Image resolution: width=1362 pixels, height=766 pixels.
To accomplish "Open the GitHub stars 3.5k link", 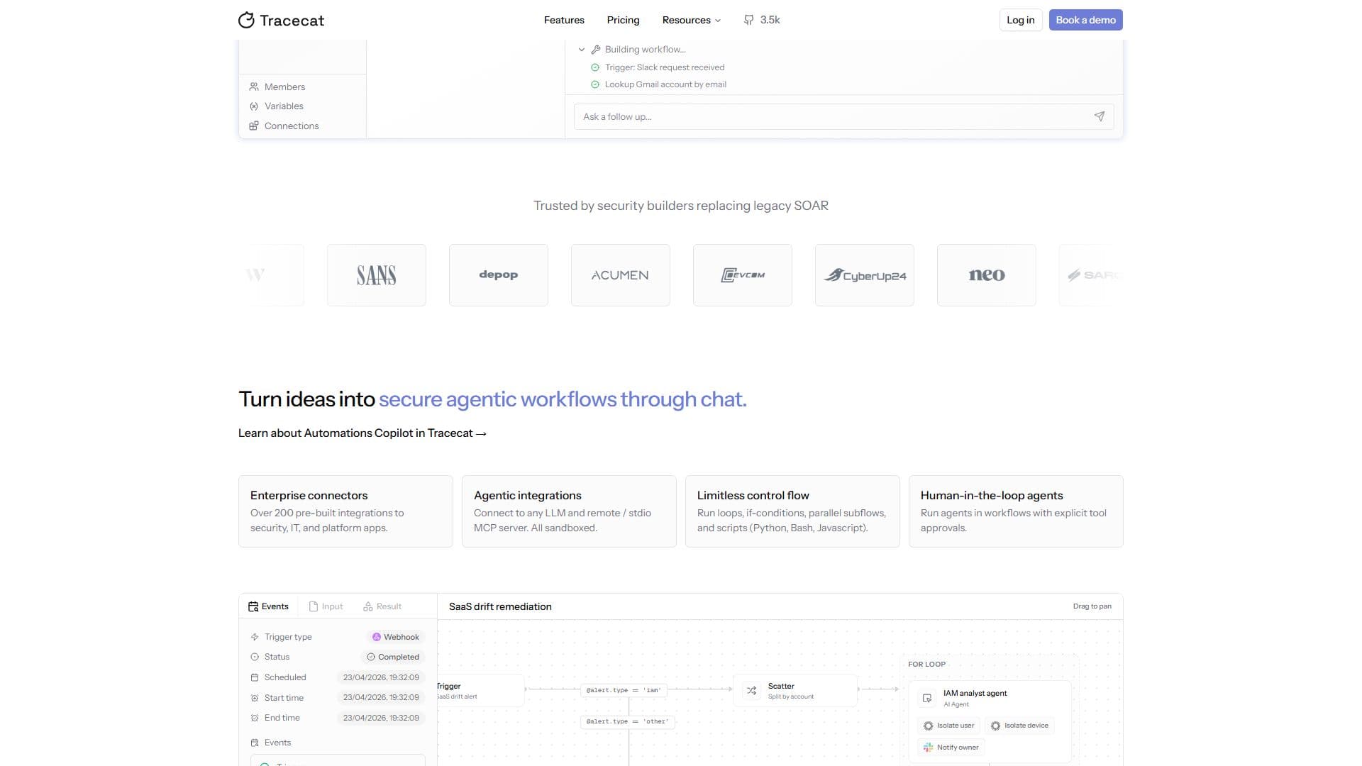I will tap(762, 20).
